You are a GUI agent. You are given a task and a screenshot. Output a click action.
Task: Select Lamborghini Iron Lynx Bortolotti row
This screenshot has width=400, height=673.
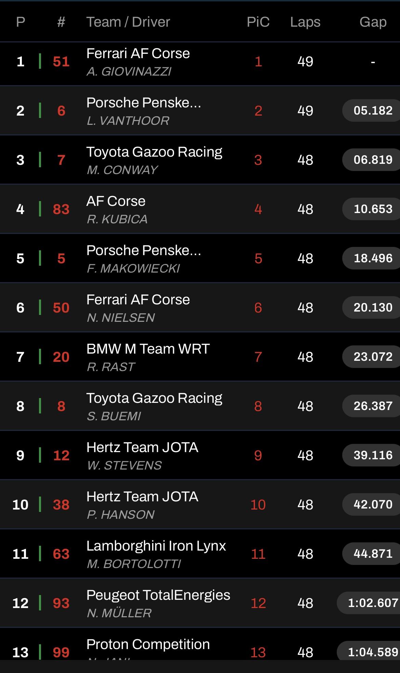coord(200,554)
